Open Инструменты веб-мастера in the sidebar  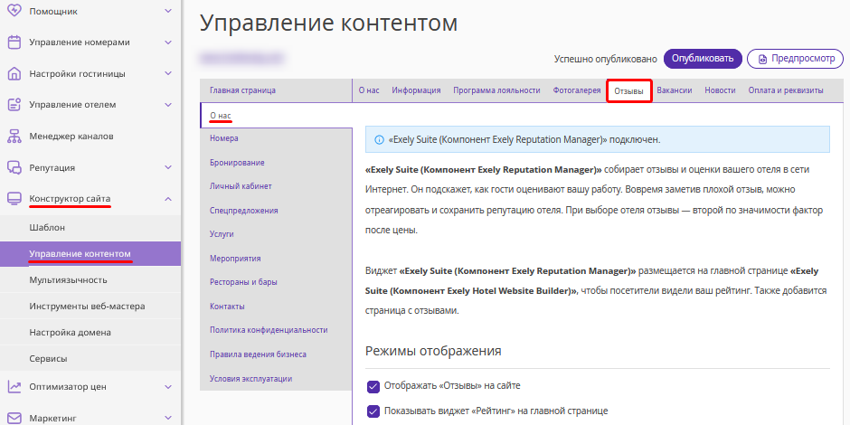[x=90, y=306]
